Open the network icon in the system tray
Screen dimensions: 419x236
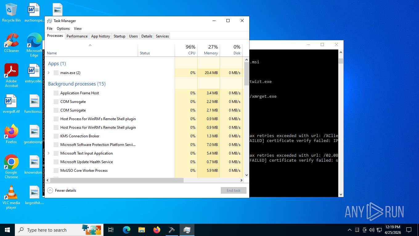(x=379, y=230)
